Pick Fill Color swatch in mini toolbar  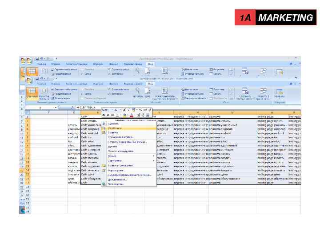click(124, 115)
